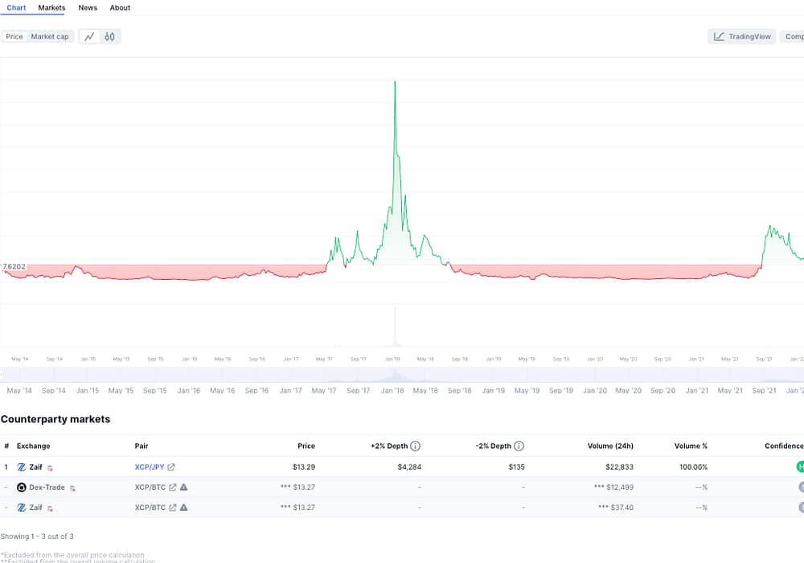Viewport: 804px width, 563px height.
Task: Switch to candlestick chart view
Action: click(x=110, y=36)
